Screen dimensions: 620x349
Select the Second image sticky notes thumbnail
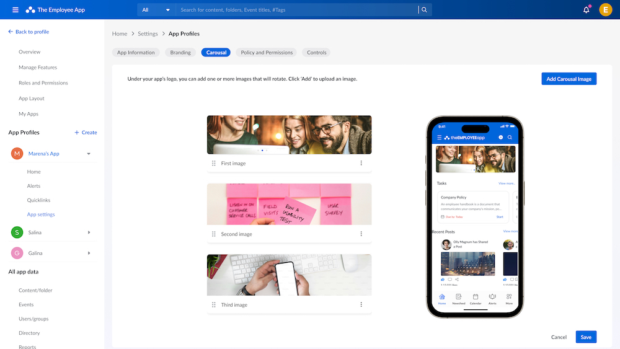289,205
